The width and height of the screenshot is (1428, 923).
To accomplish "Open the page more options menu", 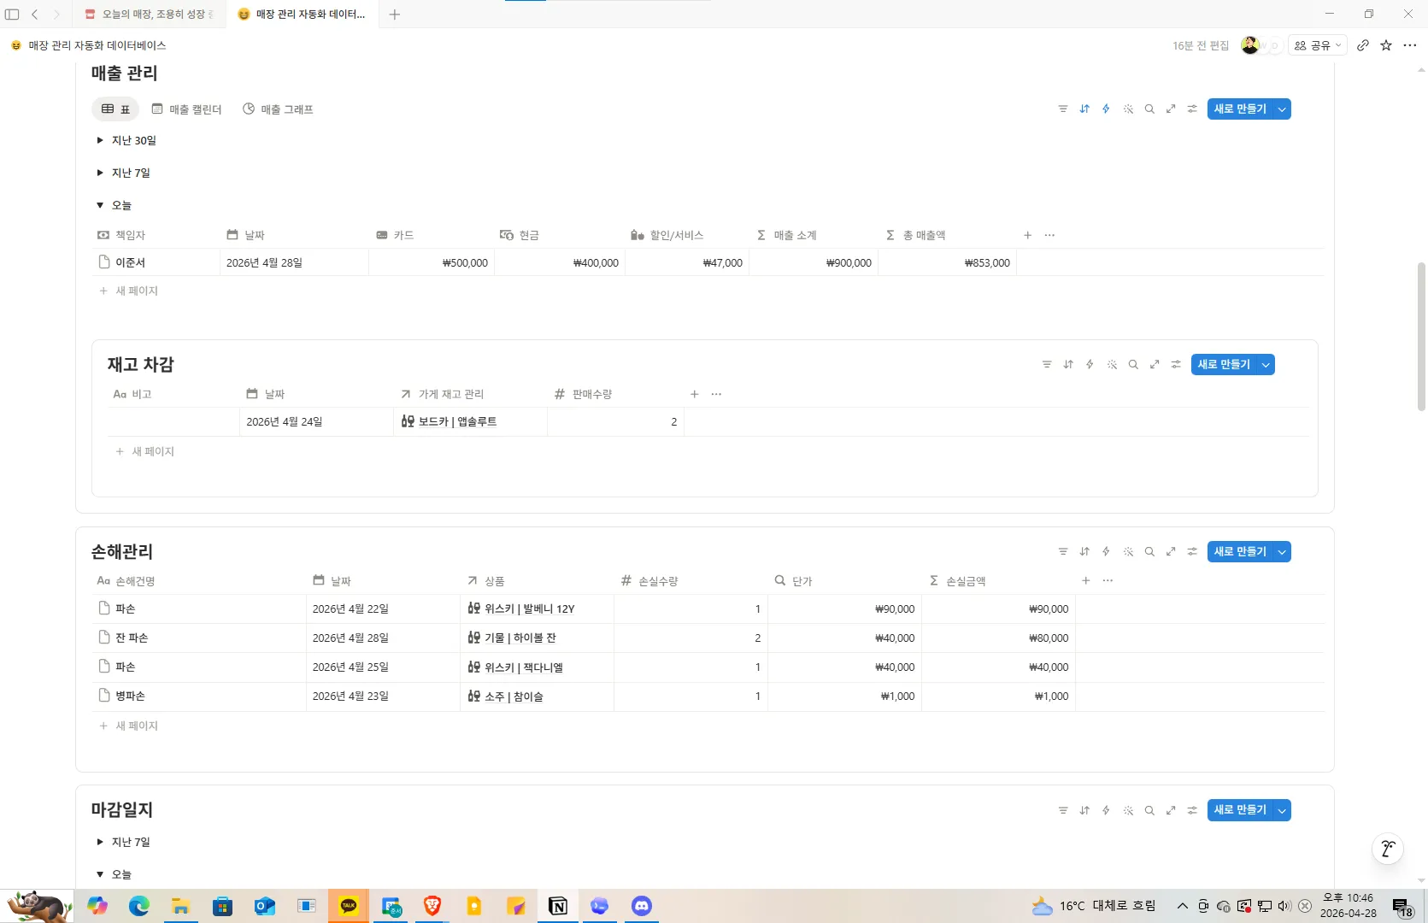I will 1410,45.
